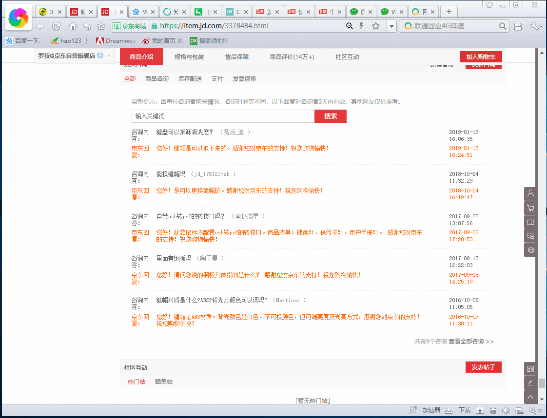
Task: Select the 发票保修 filter
Action: tap(244, 79)
